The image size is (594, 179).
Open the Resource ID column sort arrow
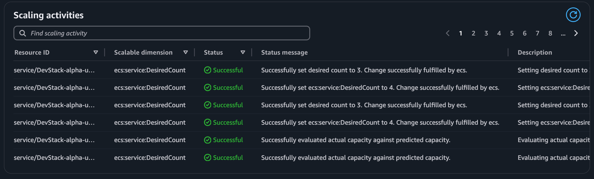[x=96, y=52]
